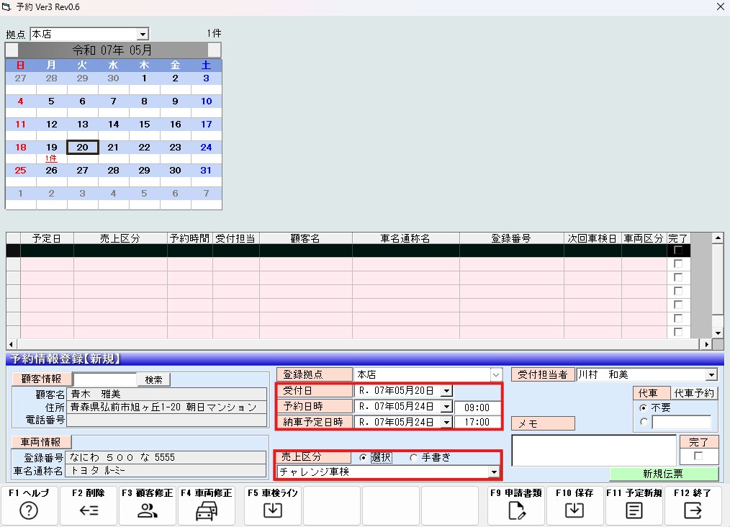Click the 車名通称名 grid column header
This screenshot has width=730, height=527.
[406, 238]
